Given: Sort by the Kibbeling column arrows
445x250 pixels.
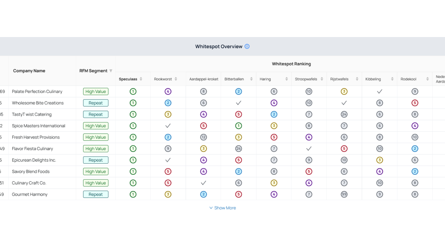Looking at the screenshot, I should click(392, 79).
